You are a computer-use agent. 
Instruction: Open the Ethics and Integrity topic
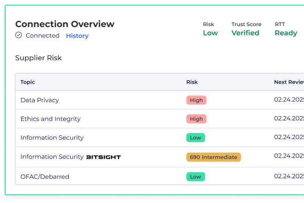[x=51, y=119]
